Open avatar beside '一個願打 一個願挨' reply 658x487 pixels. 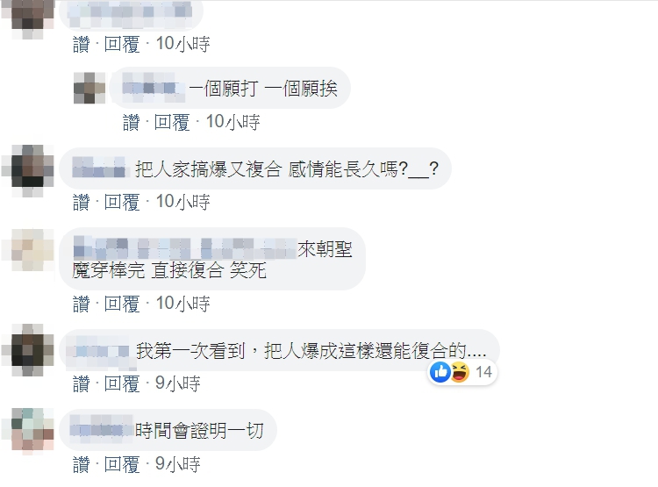coord(89,88)
